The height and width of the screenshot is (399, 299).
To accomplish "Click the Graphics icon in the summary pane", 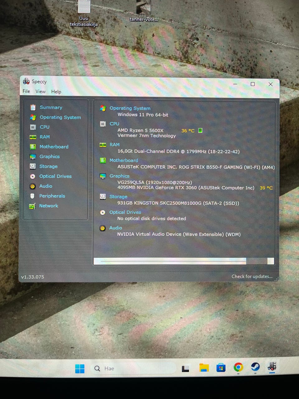I will coord(103,176).
